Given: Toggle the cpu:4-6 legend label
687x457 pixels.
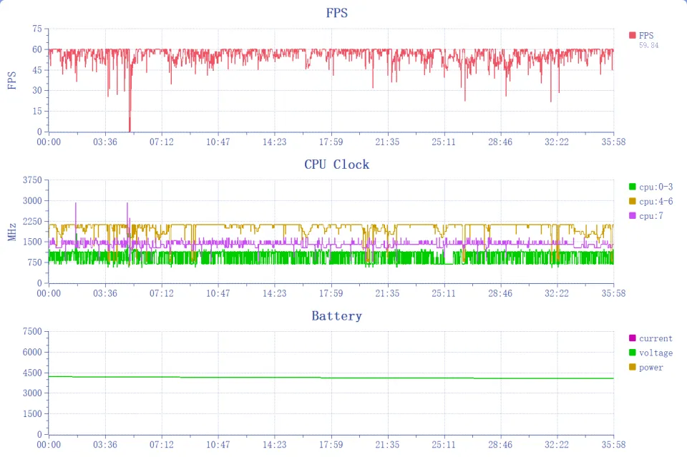Looking at the screenshot, I should [656, 201].
